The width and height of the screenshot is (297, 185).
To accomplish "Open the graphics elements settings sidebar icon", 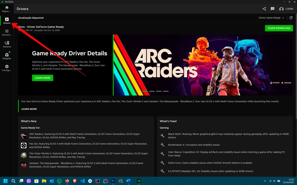I will [7, 32].
